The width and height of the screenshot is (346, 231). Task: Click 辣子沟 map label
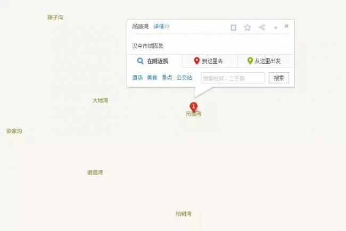[55, 18]
